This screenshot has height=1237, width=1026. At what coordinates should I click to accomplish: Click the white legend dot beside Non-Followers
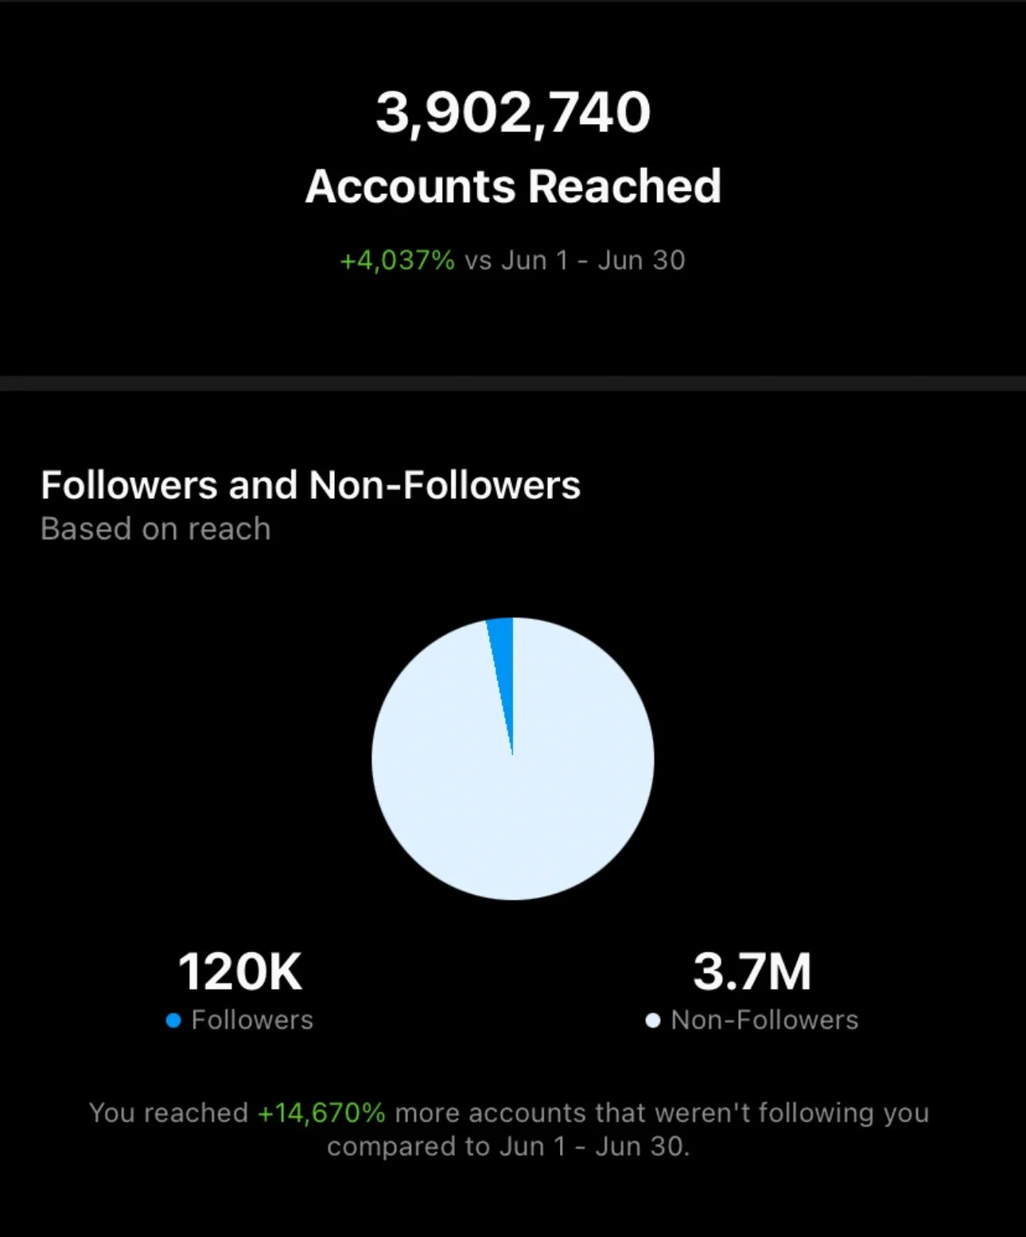point(653,1021)
